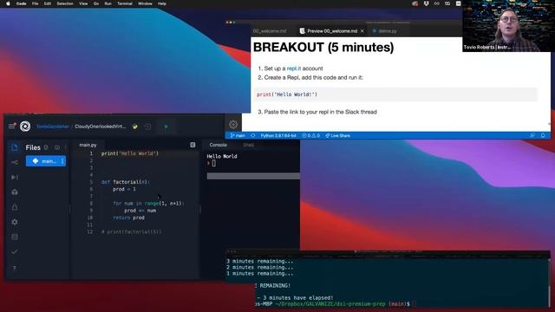Open the database sidebar icon

[x=15, y=237]
